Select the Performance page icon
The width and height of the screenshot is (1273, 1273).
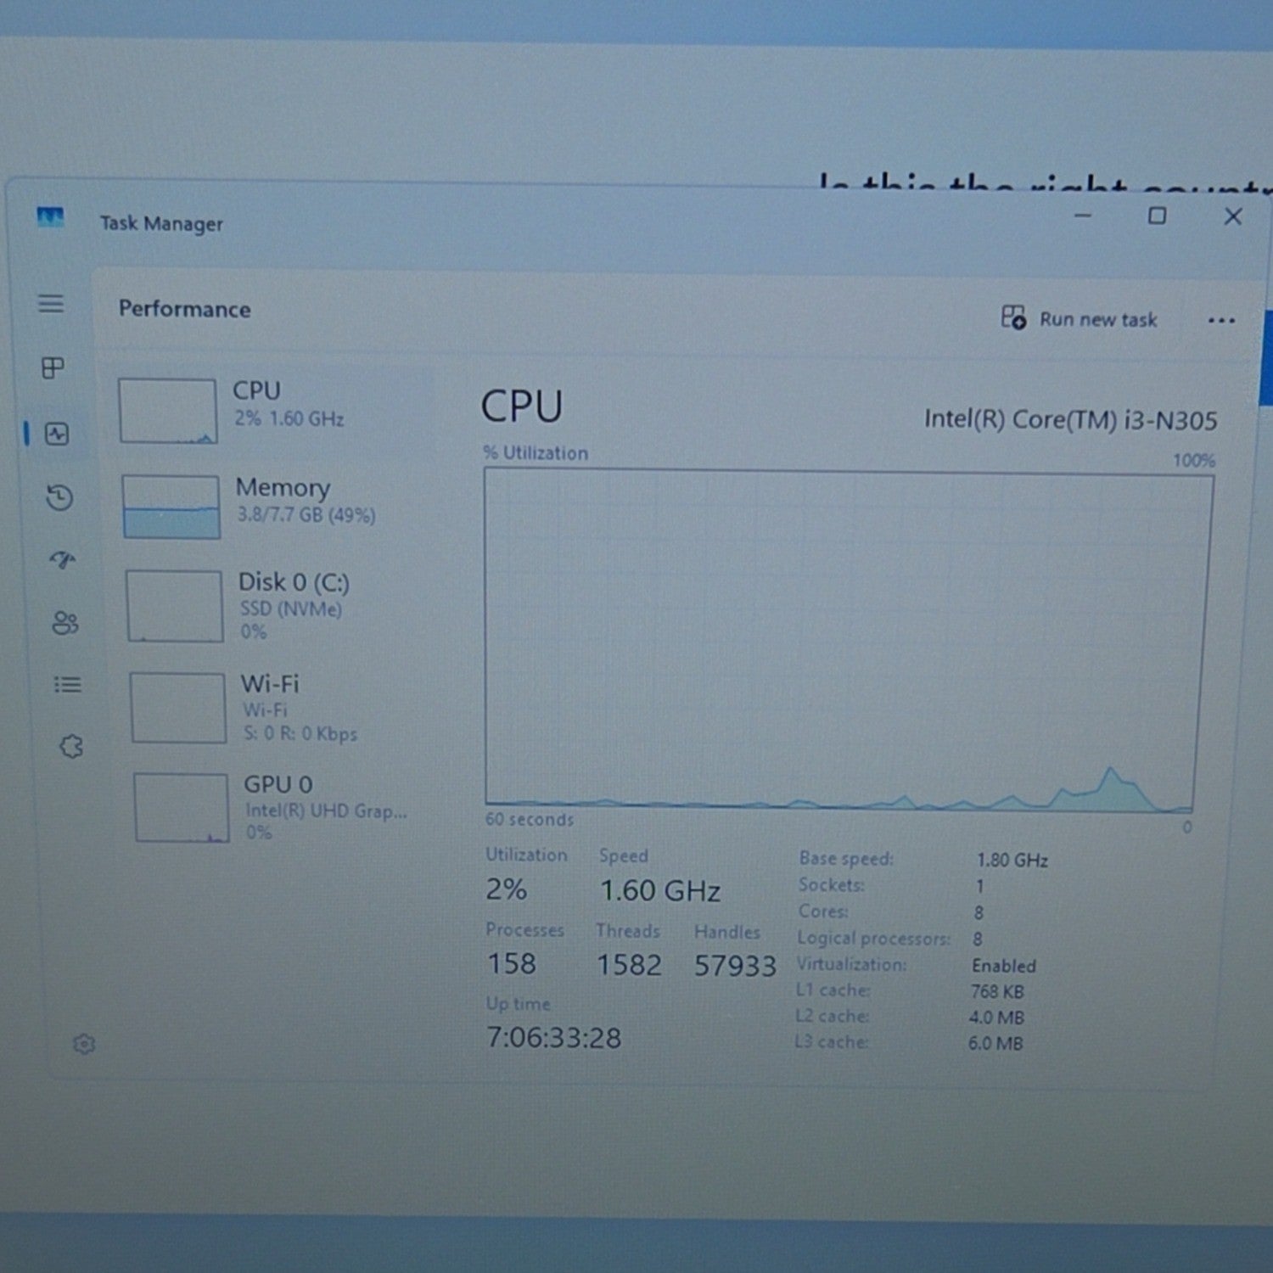point(57,435)
